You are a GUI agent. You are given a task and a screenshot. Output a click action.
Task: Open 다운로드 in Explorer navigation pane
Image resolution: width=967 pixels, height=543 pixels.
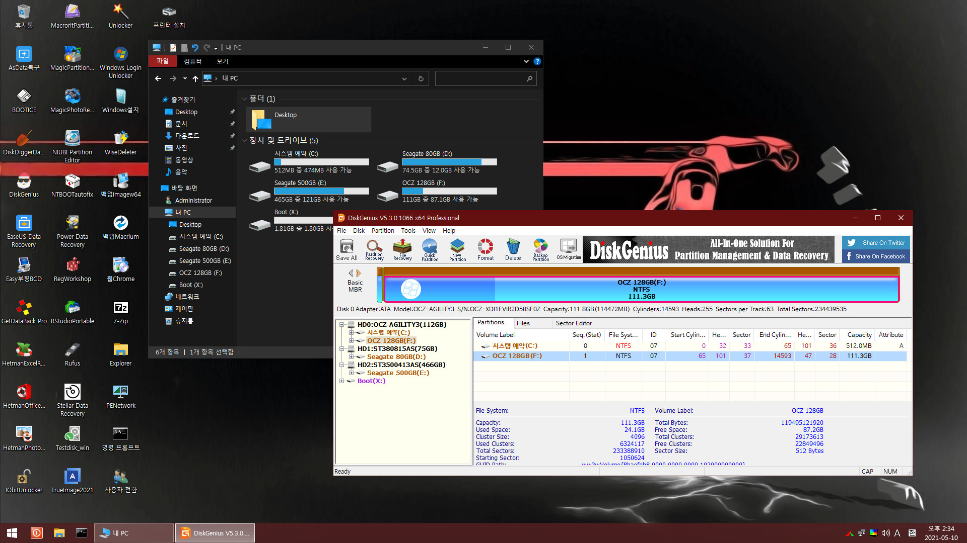(x=187, y=136)
